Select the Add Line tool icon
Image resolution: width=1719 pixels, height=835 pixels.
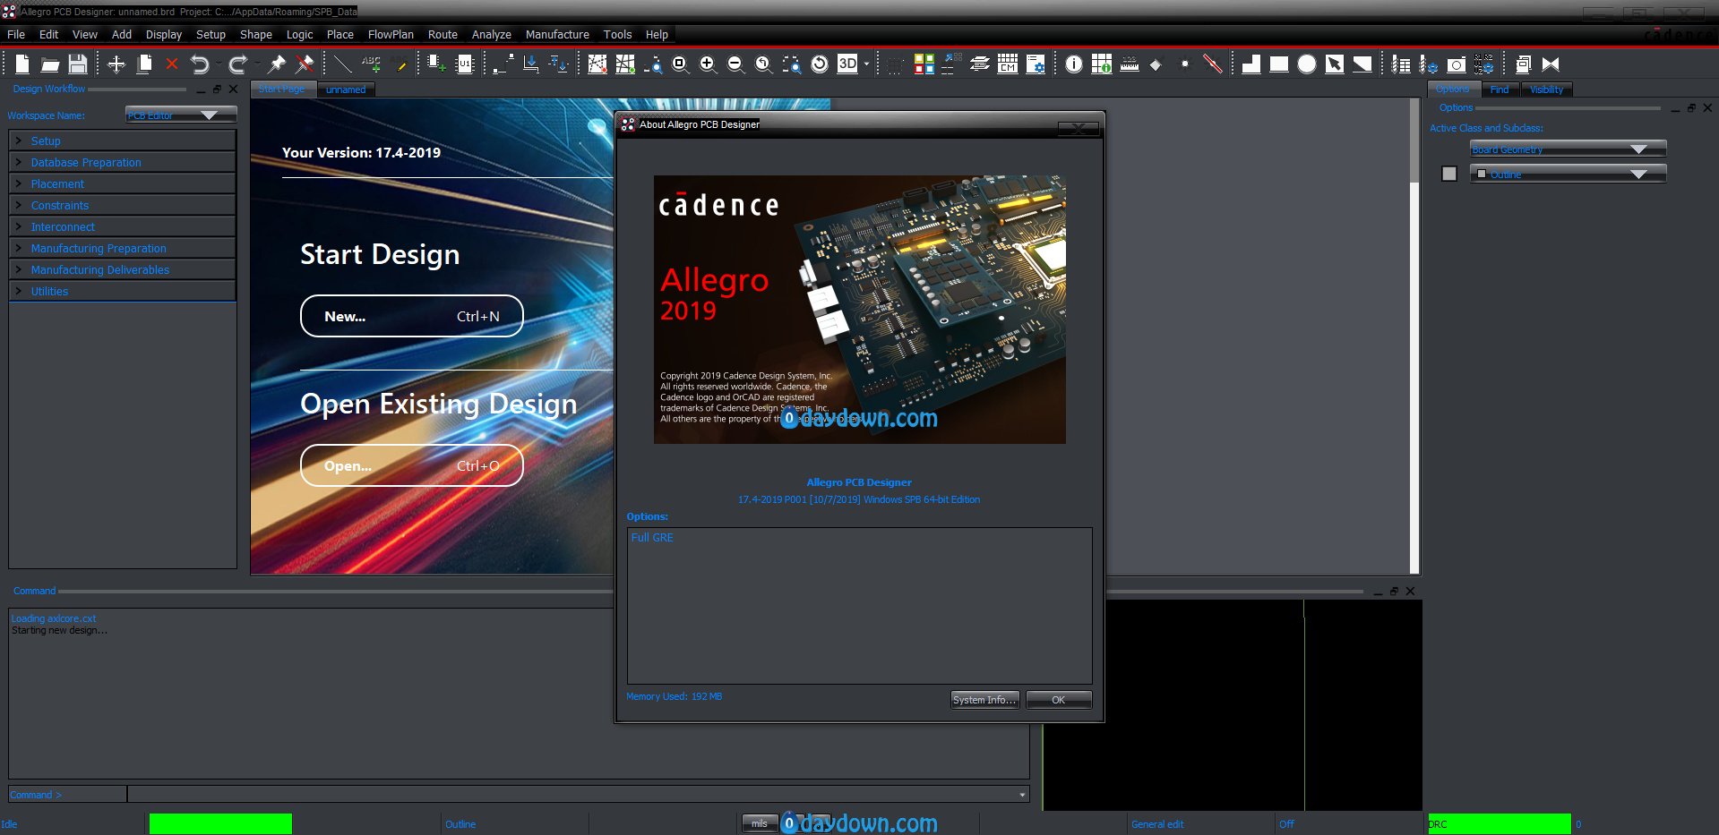point(343,64)
